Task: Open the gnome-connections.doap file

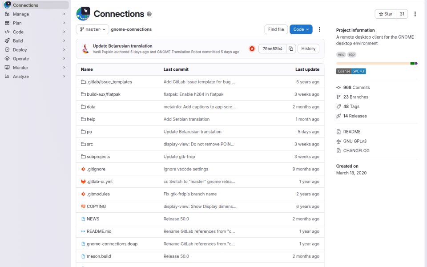Action: tap(112, 244)
